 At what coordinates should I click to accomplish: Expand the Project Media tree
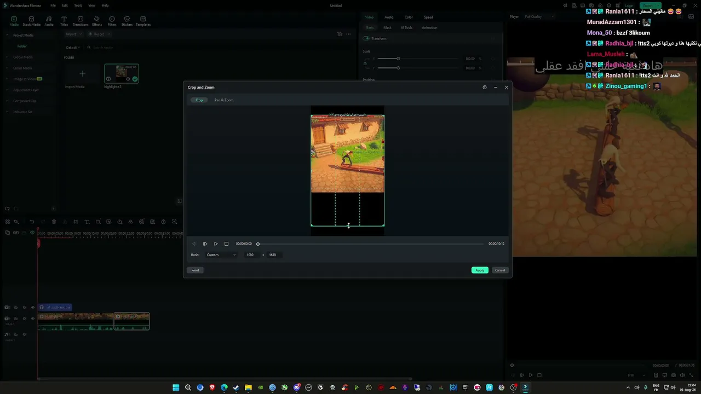point(8,35)
